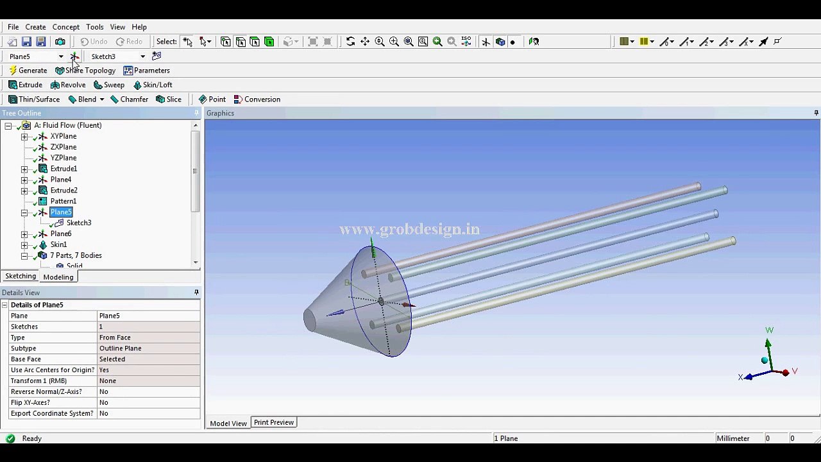Expand the Extrude1 tree node
The width and height of the screenshot is (821, 462).
pyautogui.click(x=24, y=169)
